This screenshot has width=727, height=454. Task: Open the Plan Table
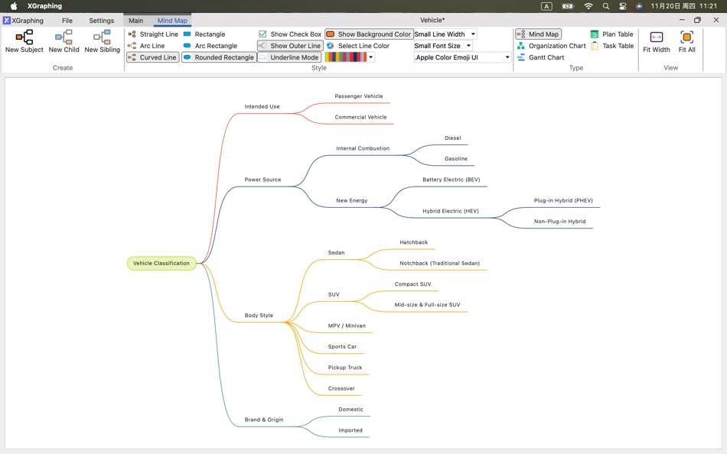coord(612,34)
